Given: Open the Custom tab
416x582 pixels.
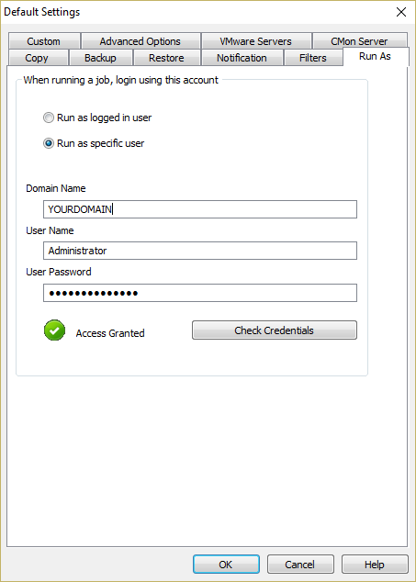Looking at the screenshot, I should pos(43,41).
